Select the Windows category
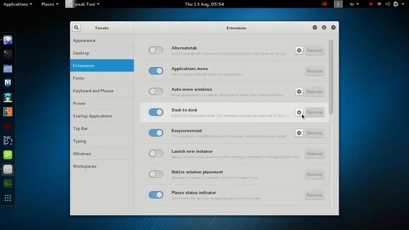 [x=102, y=153]
